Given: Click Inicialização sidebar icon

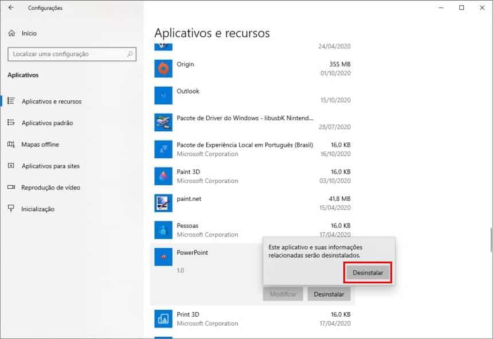Looking at the screenshot, I should 11,208.
